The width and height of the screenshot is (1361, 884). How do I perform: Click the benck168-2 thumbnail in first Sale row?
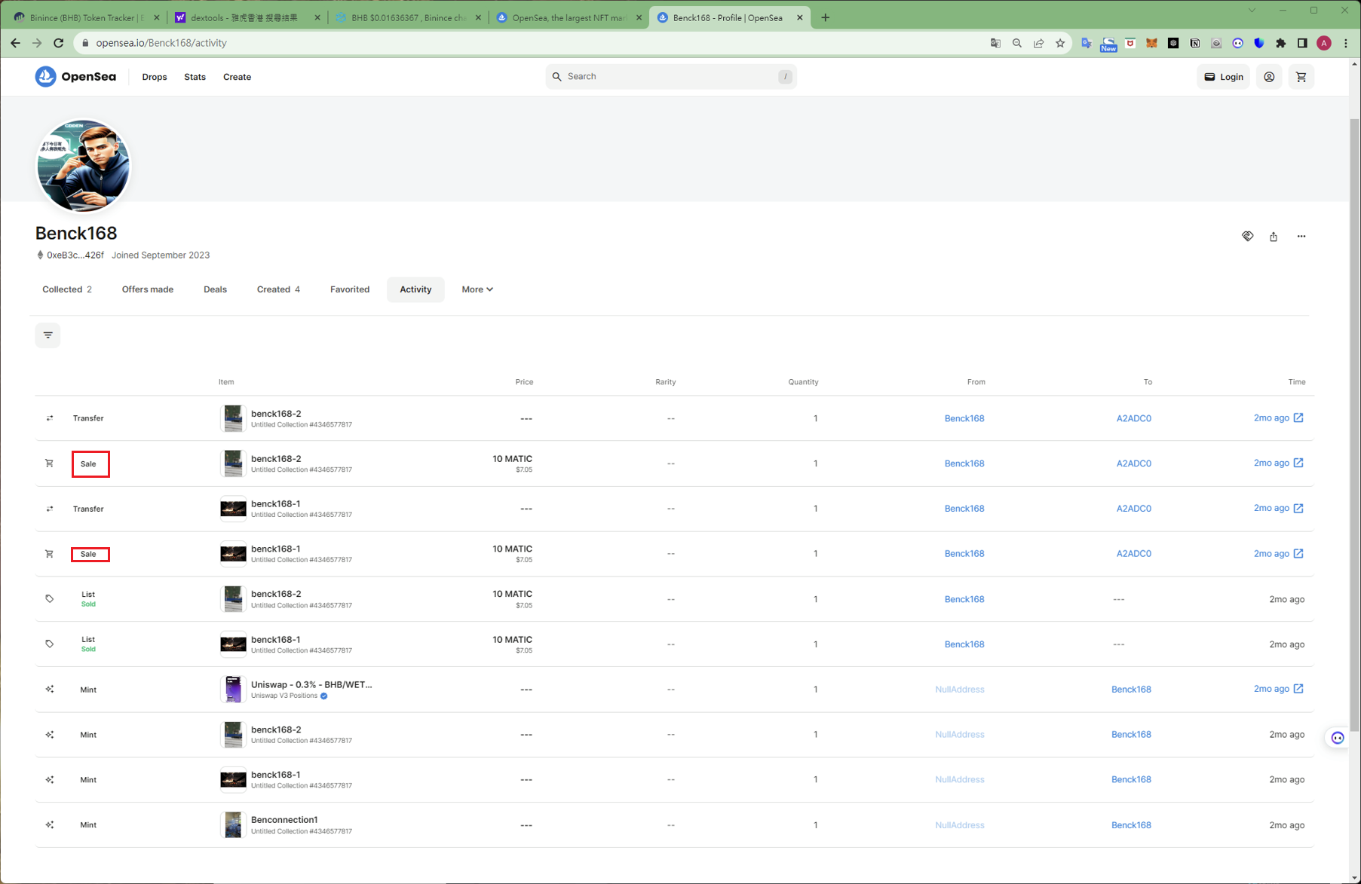[233, 463]
